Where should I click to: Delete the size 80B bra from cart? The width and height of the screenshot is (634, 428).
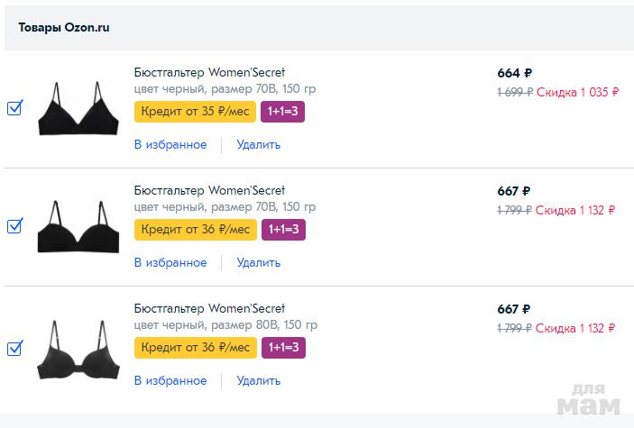[258, 380]
